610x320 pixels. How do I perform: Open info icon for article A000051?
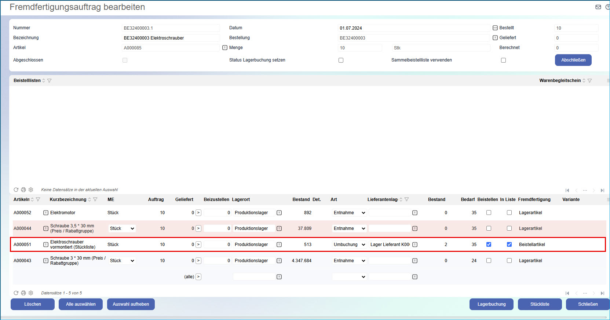46,245
